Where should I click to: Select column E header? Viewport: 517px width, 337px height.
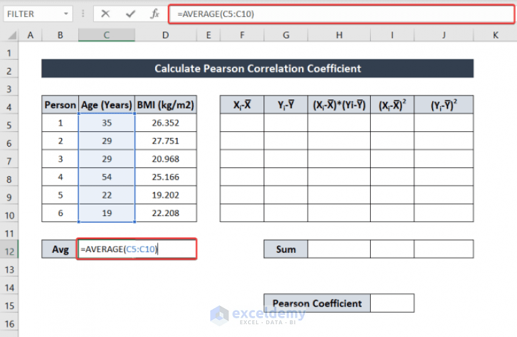tap(208, 35)
